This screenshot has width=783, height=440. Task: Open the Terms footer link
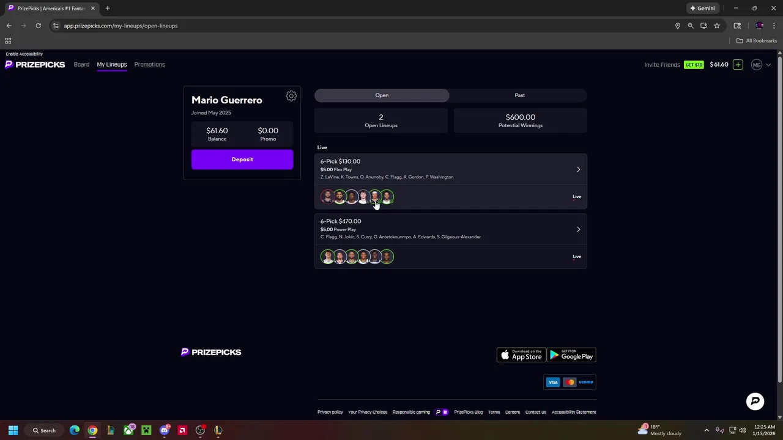click(x=494, y=412)
